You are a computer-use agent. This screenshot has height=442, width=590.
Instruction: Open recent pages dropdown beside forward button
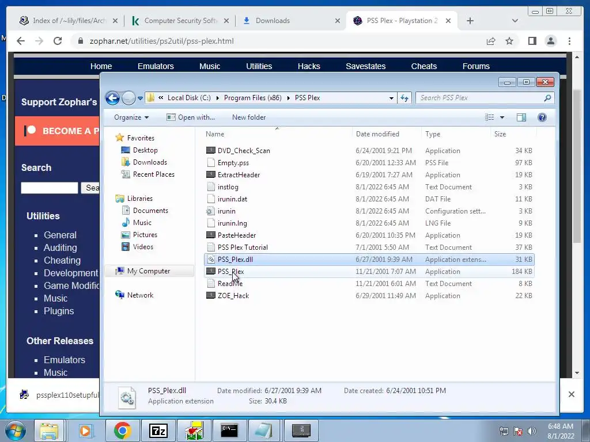coord(140,98)
